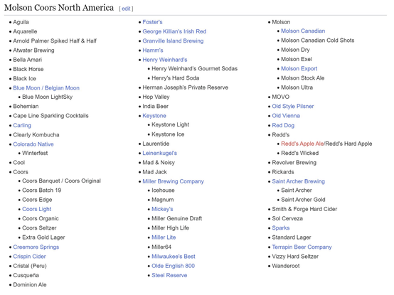
Task: Follow the Milwaukee's Best link
Action: coord(174,257)
